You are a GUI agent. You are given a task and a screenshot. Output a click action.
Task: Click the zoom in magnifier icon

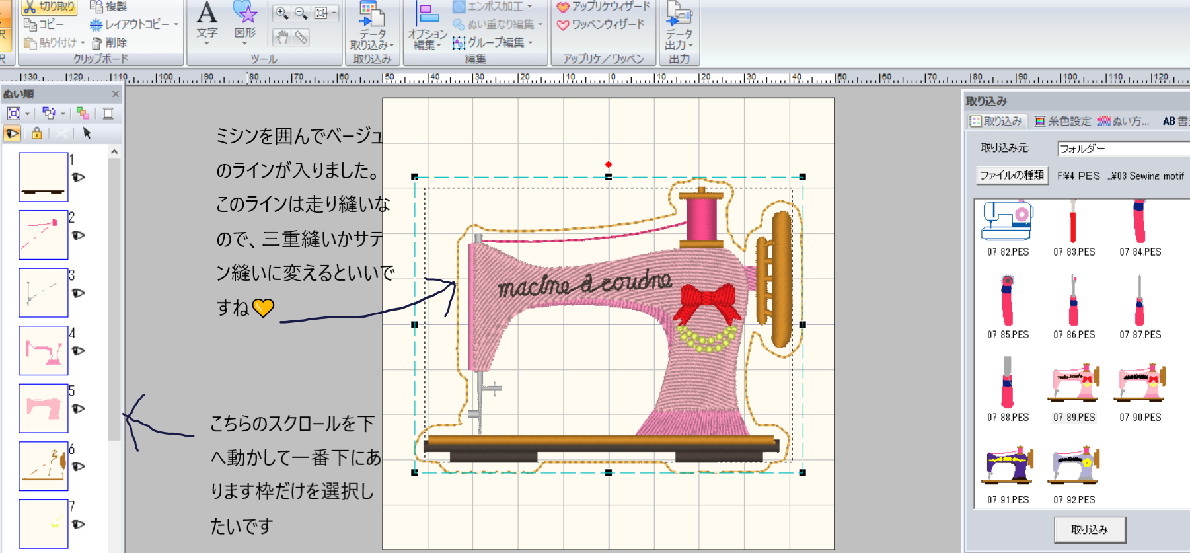coord(281,13)
